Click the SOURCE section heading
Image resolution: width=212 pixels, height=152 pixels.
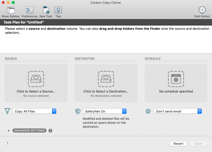pos(11,59)
